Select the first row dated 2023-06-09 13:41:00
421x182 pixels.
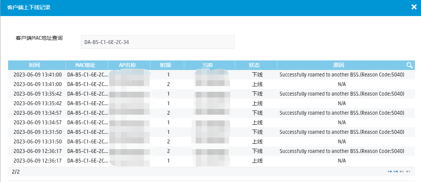click(x=38, y=75)
